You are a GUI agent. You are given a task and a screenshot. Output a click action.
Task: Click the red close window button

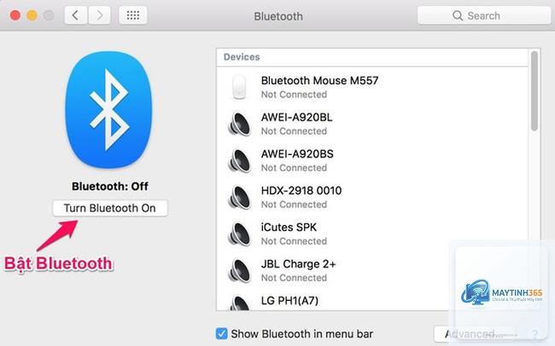pos(15,15)
